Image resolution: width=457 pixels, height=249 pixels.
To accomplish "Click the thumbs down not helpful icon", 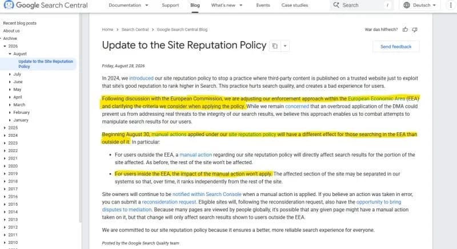I will [x=415, y=30].
